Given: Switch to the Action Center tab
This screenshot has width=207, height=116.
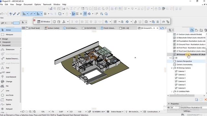Looking at the screenshot, I should (x=52, y=28).
